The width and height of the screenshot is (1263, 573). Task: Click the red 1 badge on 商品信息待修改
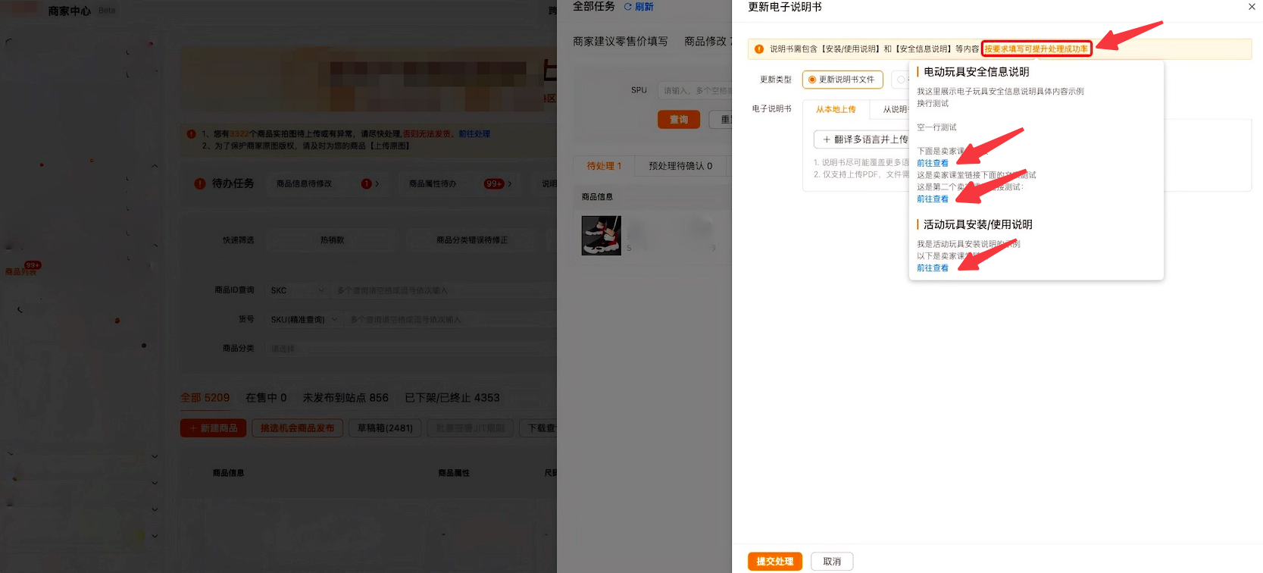367,183
